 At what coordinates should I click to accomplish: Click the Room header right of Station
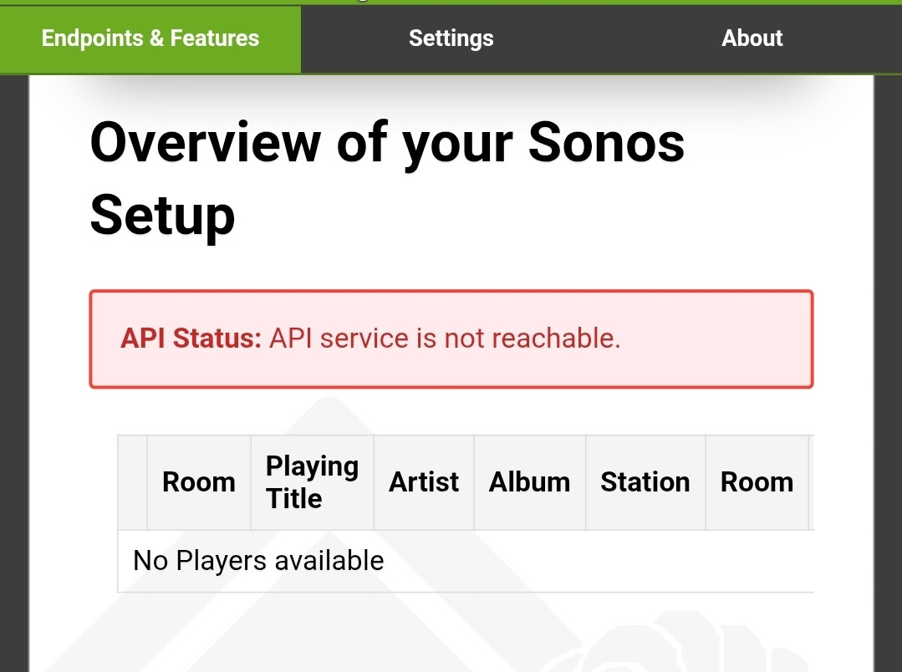tap(757, 482)
